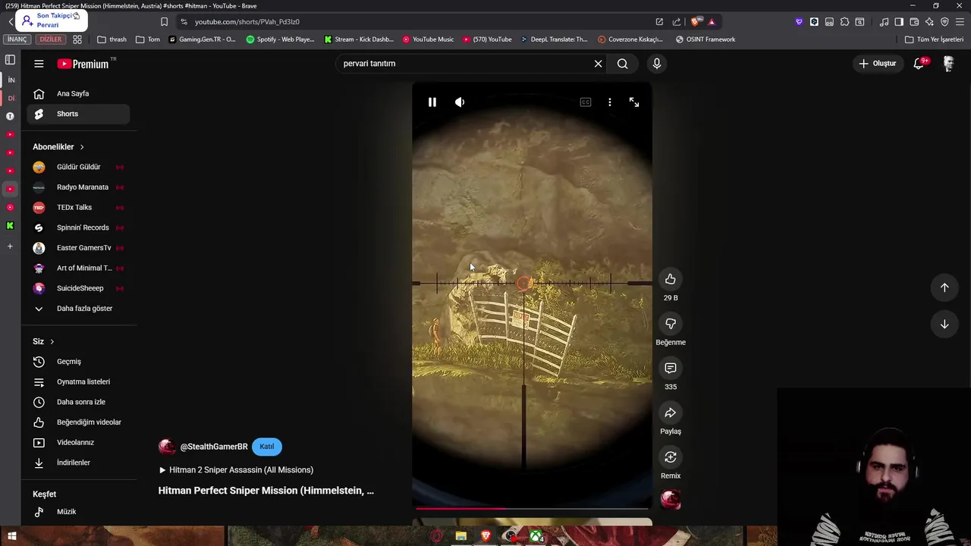Open the Brave Rewards triangle icon
This screenshot has width=971, height=546.
(x=712, y=22)
